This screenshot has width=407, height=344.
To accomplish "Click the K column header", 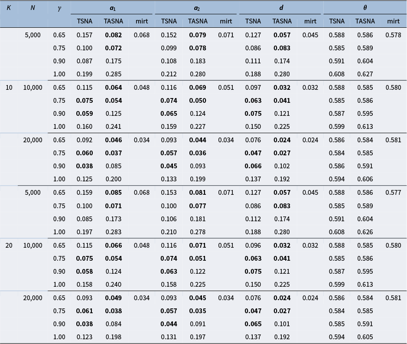I will (x=9, y=7).
